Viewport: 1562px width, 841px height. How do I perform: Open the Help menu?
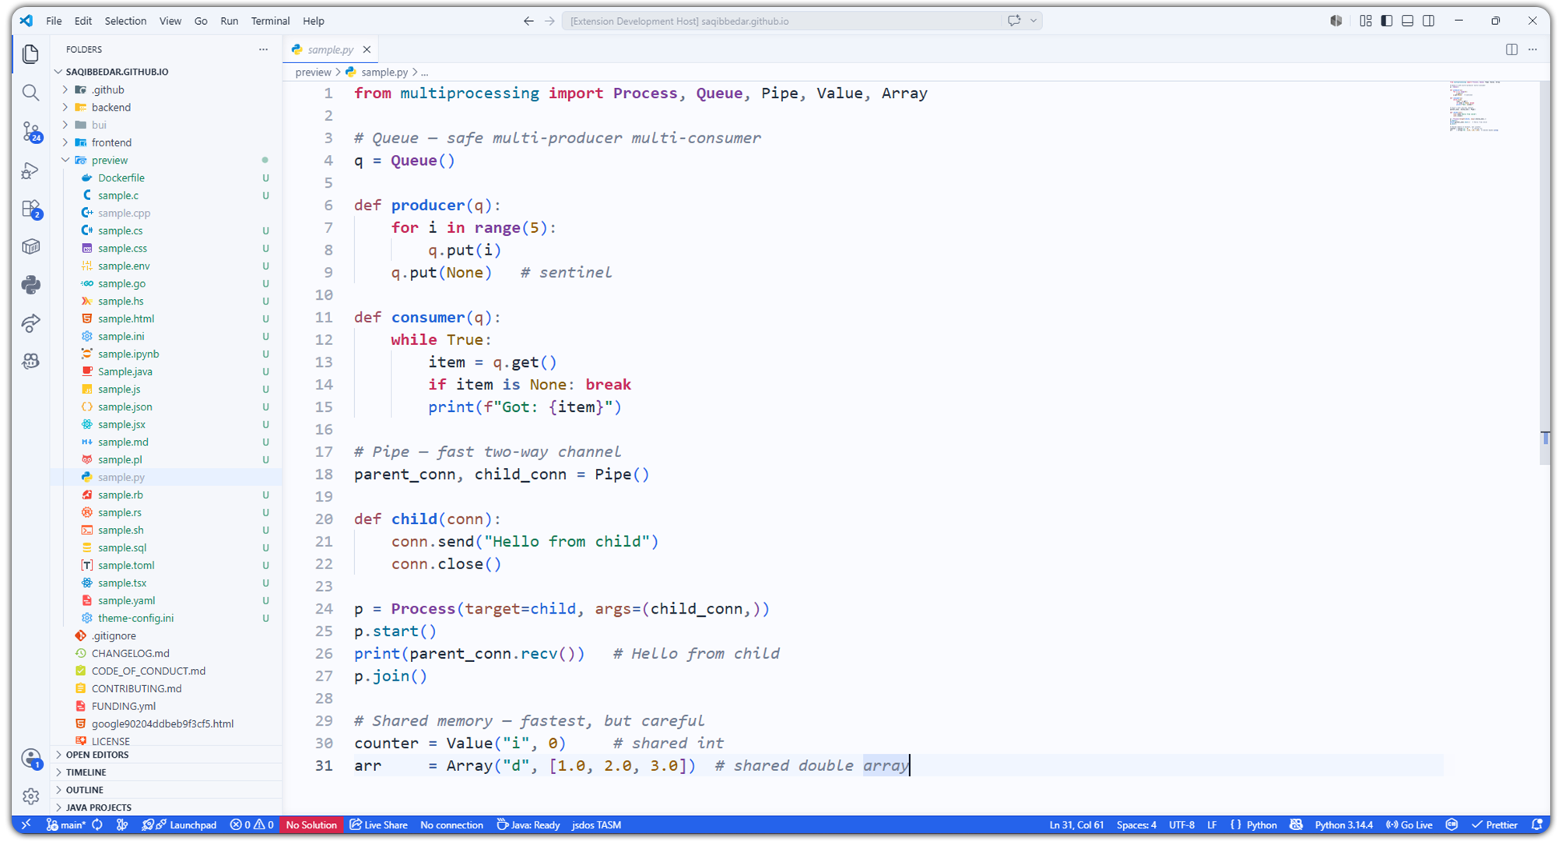tap(314, 21)
